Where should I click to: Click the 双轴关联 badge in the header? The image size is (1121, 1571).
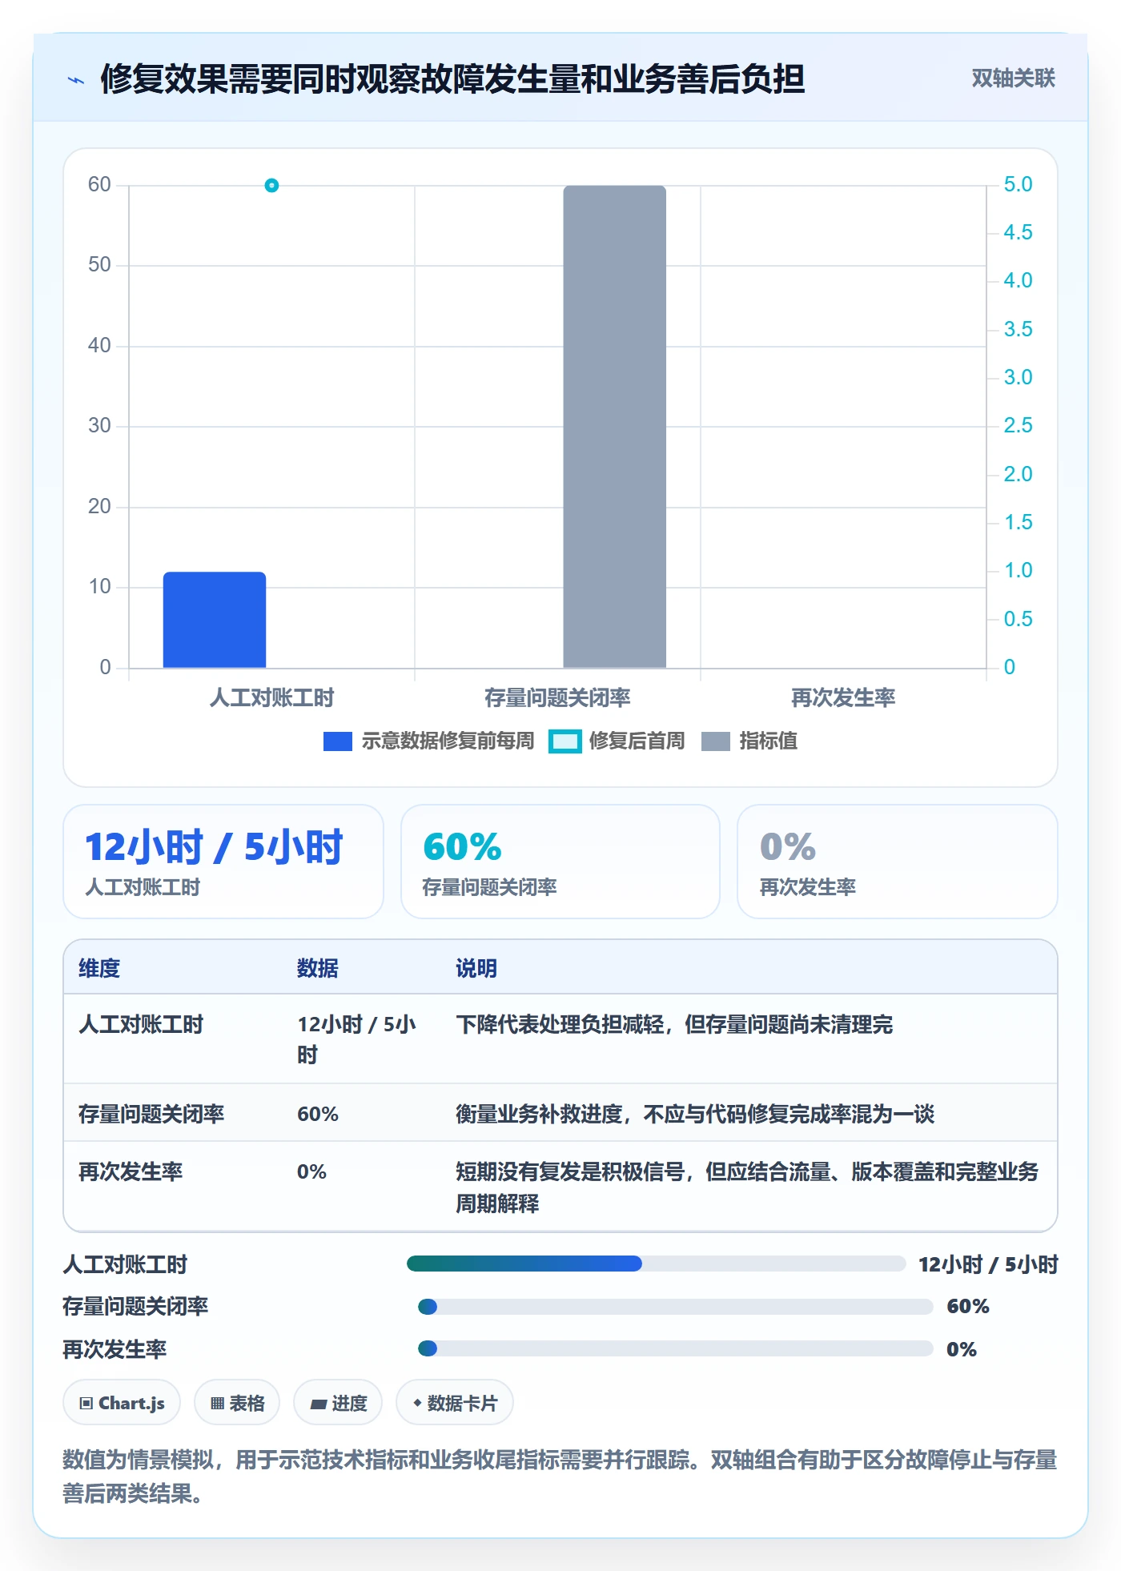tap(1013, 78)
